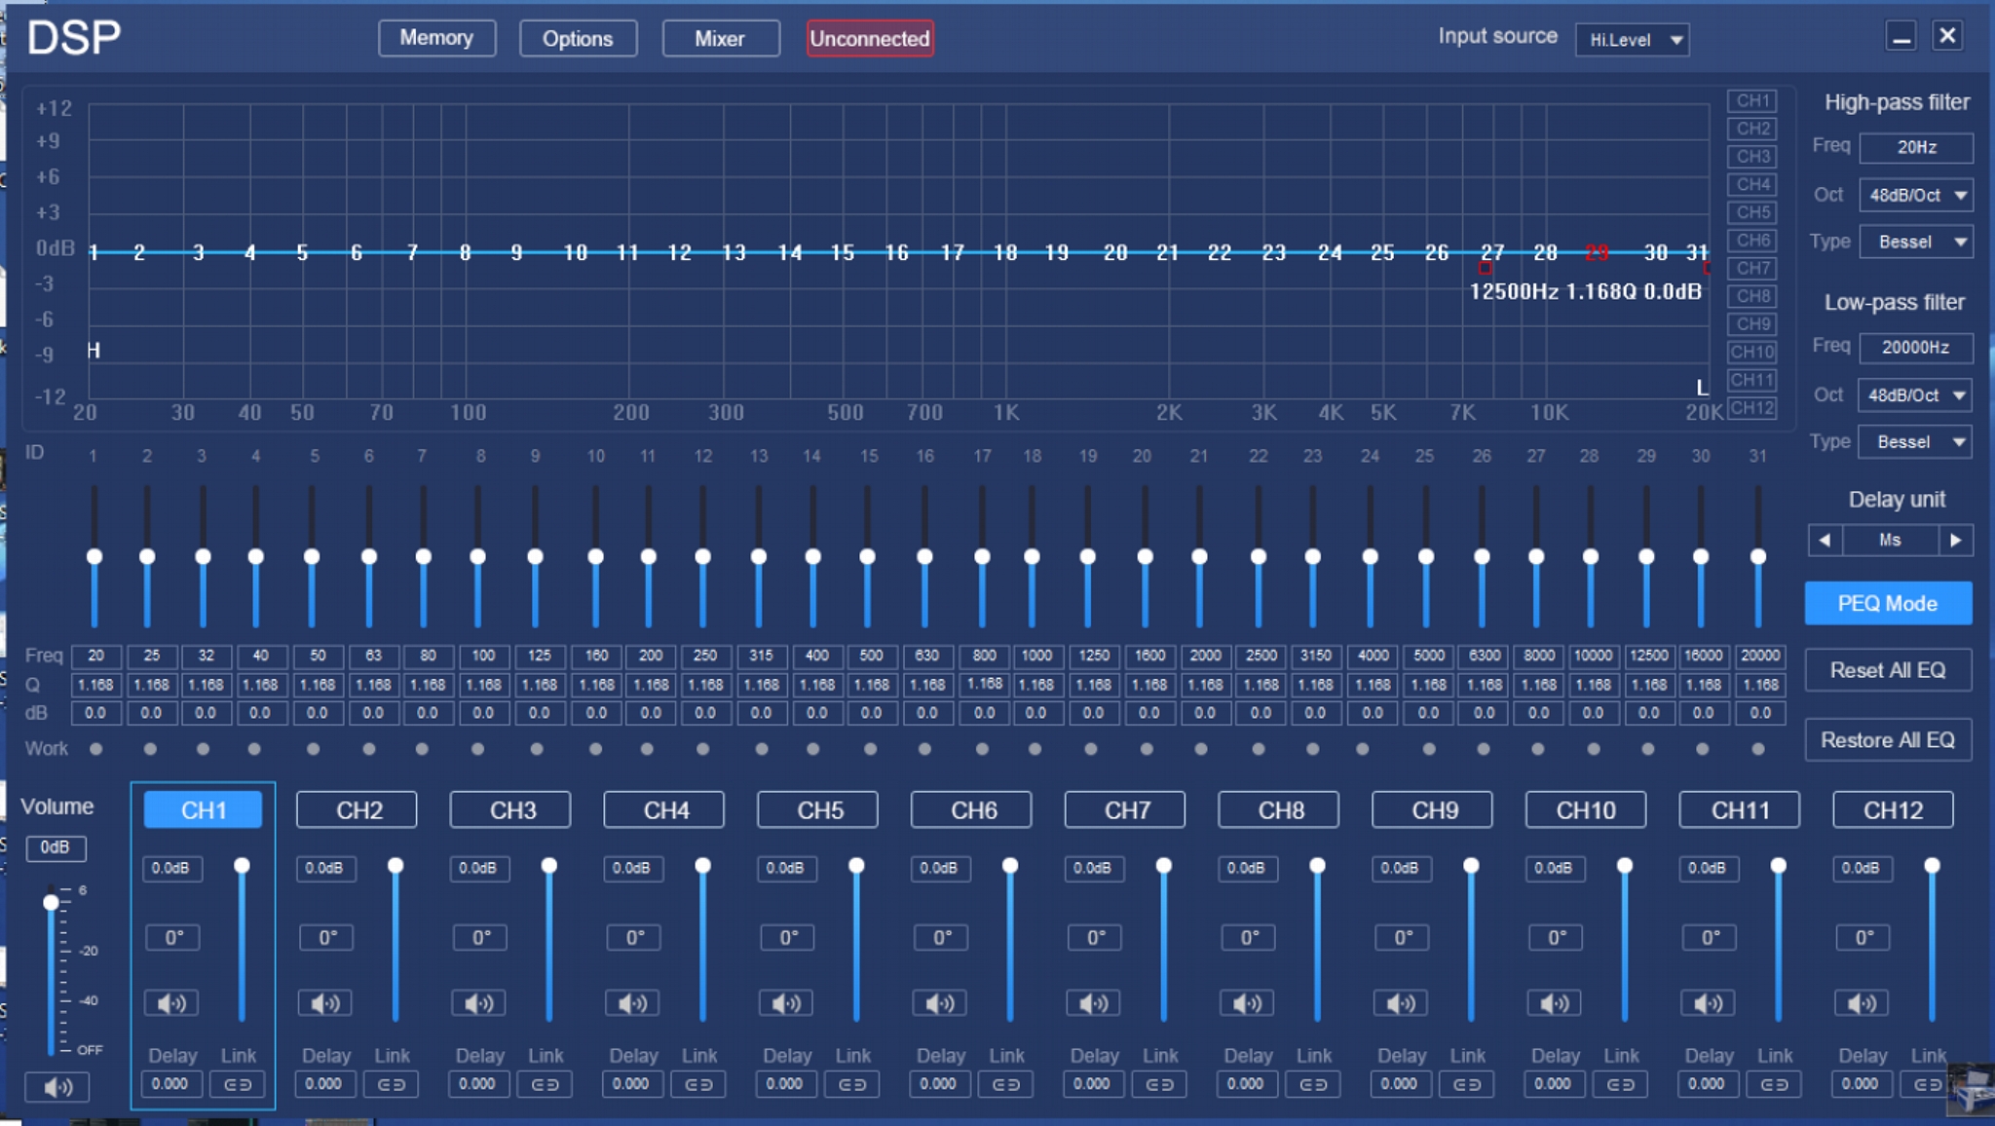This screenshot has height=1126, width=1995.
Task: Click the PEQ Mode button
Action: (1888, 604)
